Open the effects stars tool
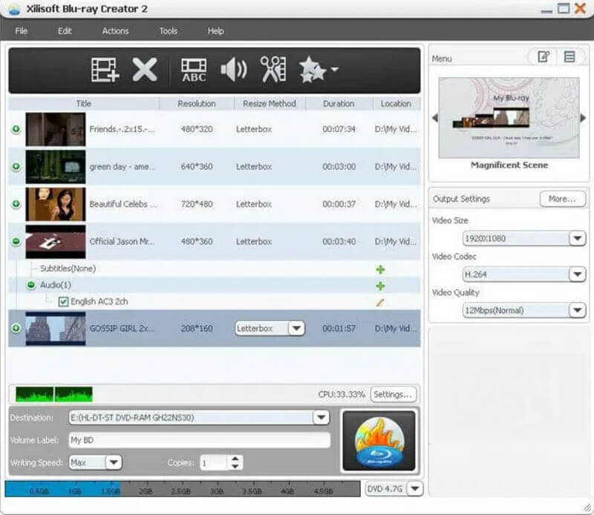 click(x=312, y=70)
